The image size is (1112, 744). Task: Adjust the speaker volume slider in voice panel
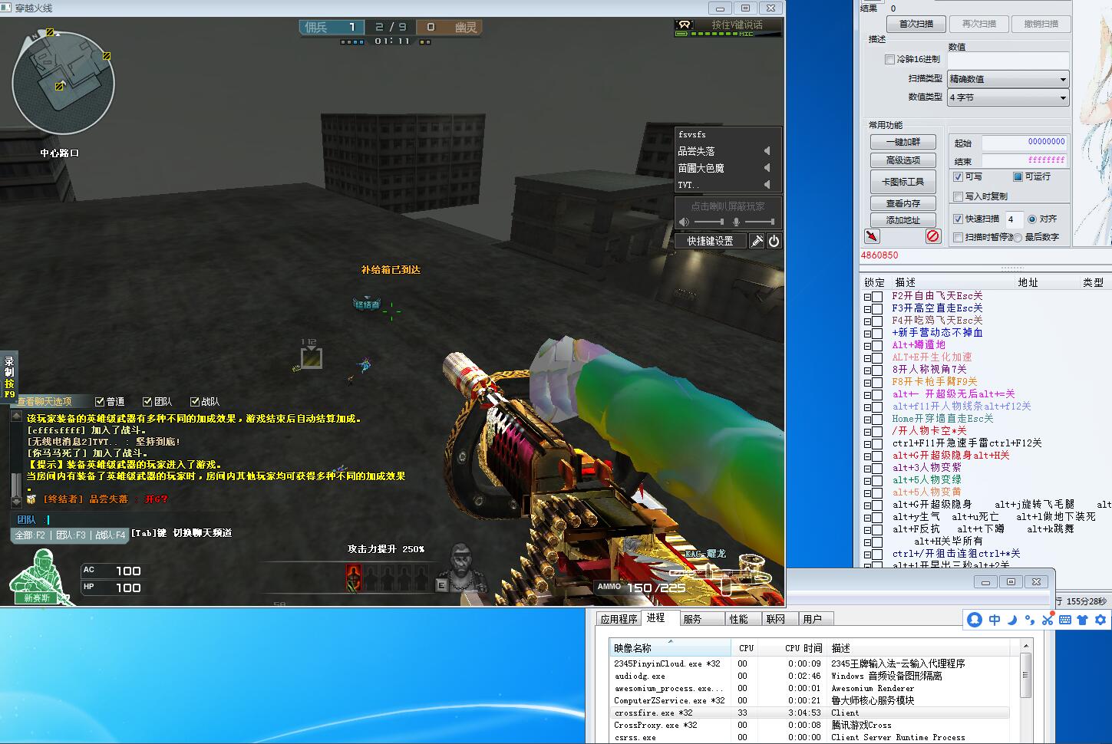(708, 222)
